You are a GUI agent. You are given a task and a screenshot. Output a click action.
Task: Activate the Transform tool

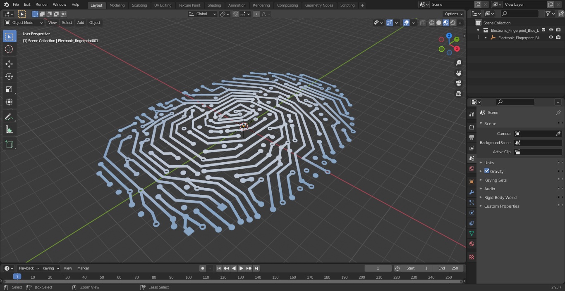coord(9,102)
